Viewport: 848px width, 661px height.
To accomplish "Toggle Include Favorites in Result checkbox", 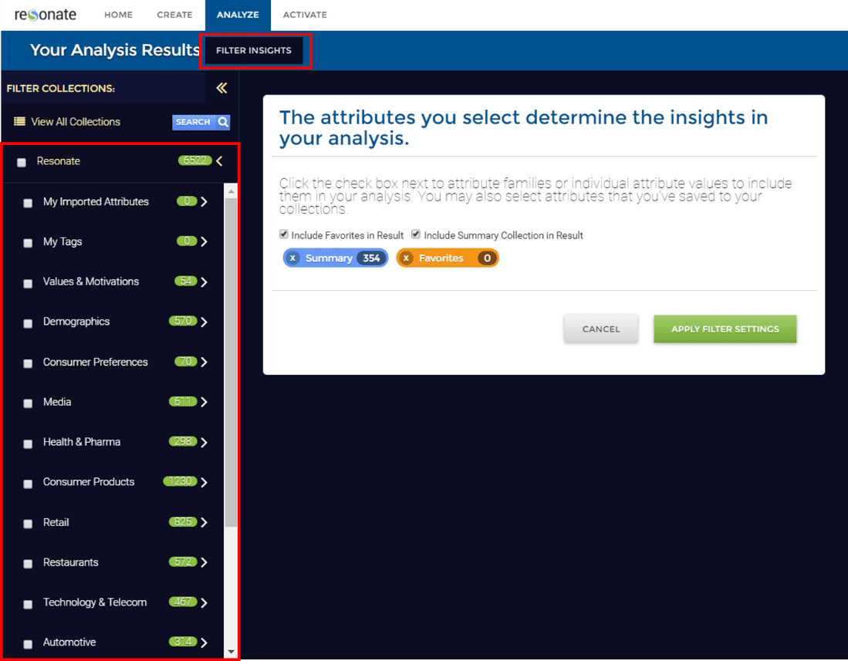I will (284, 234).
